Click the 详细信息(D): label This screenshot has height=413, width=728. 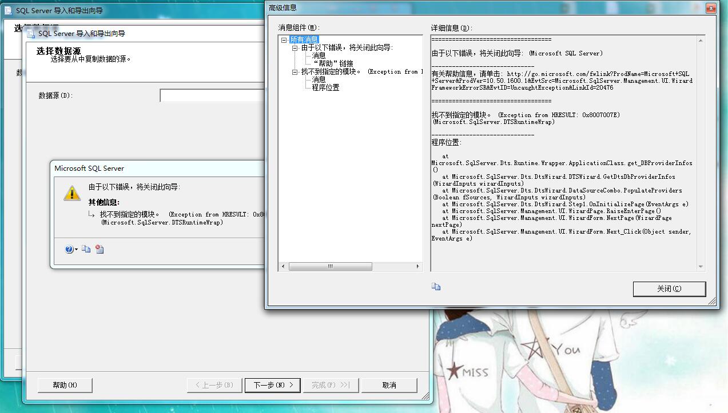(452, 27)
